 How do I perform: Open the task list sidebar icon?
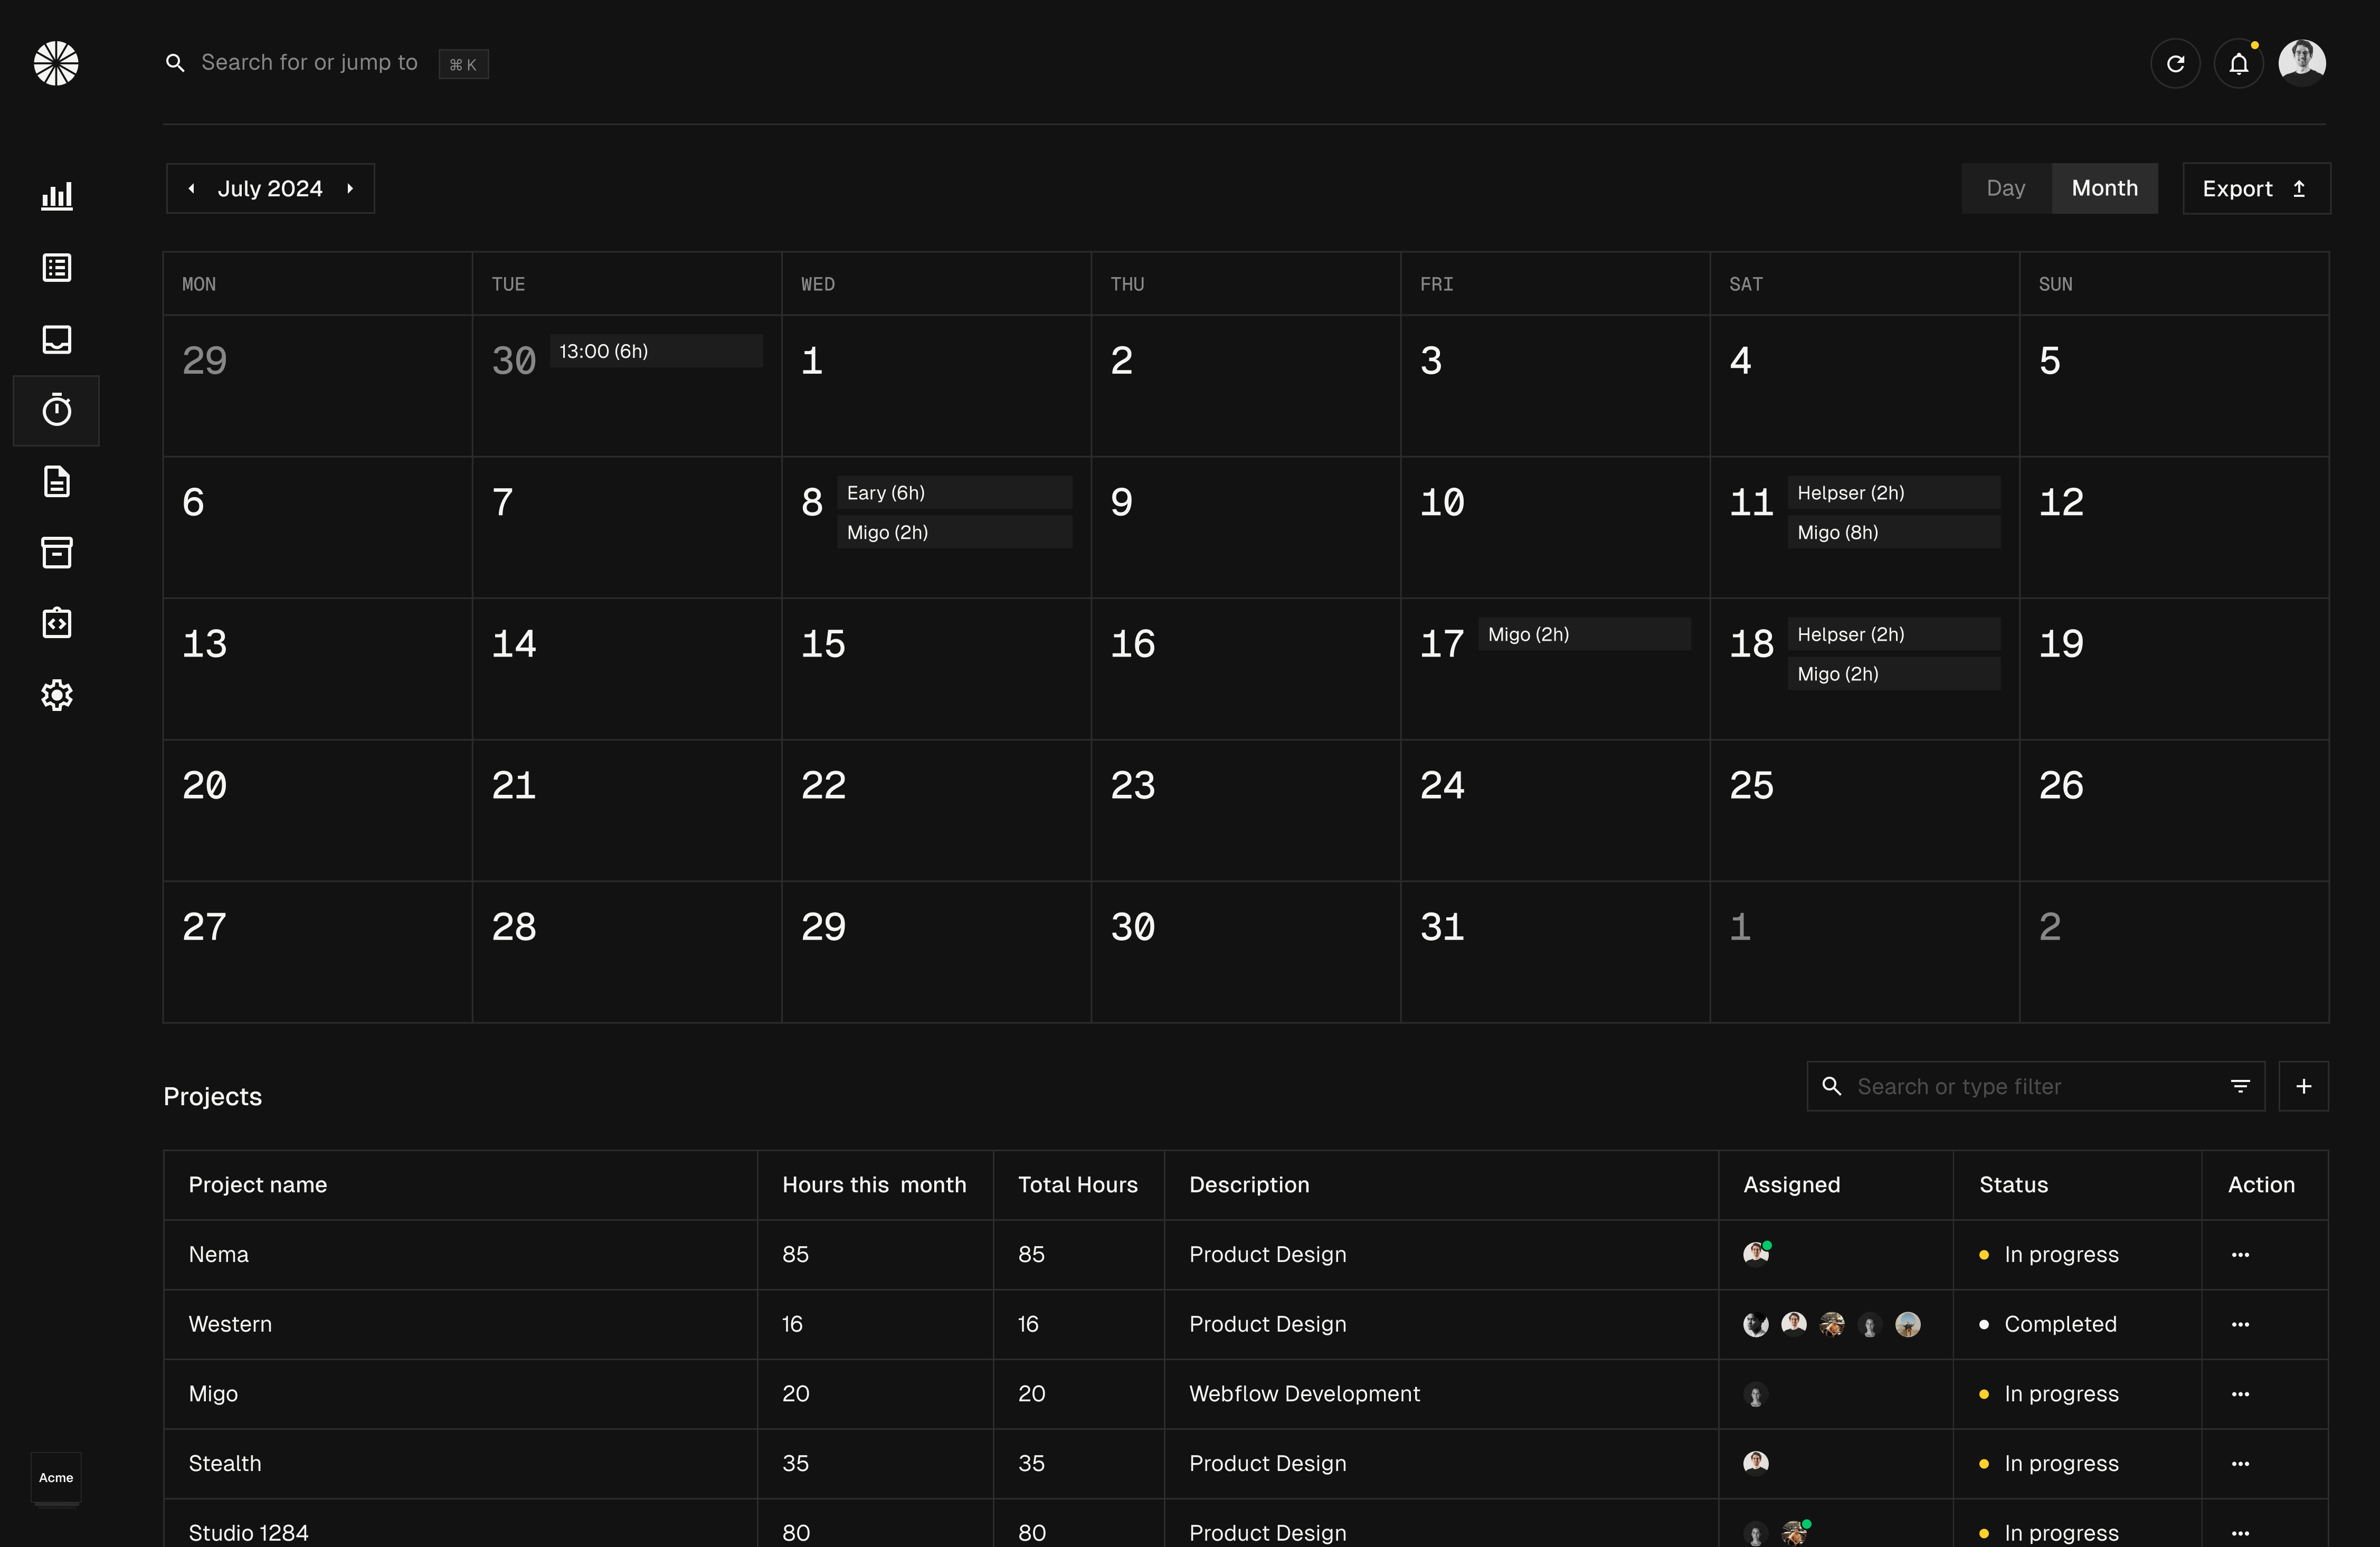[57, 267]
